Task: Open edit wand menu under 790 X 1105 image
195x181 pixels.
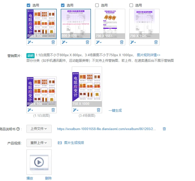Action: [133, 42]
